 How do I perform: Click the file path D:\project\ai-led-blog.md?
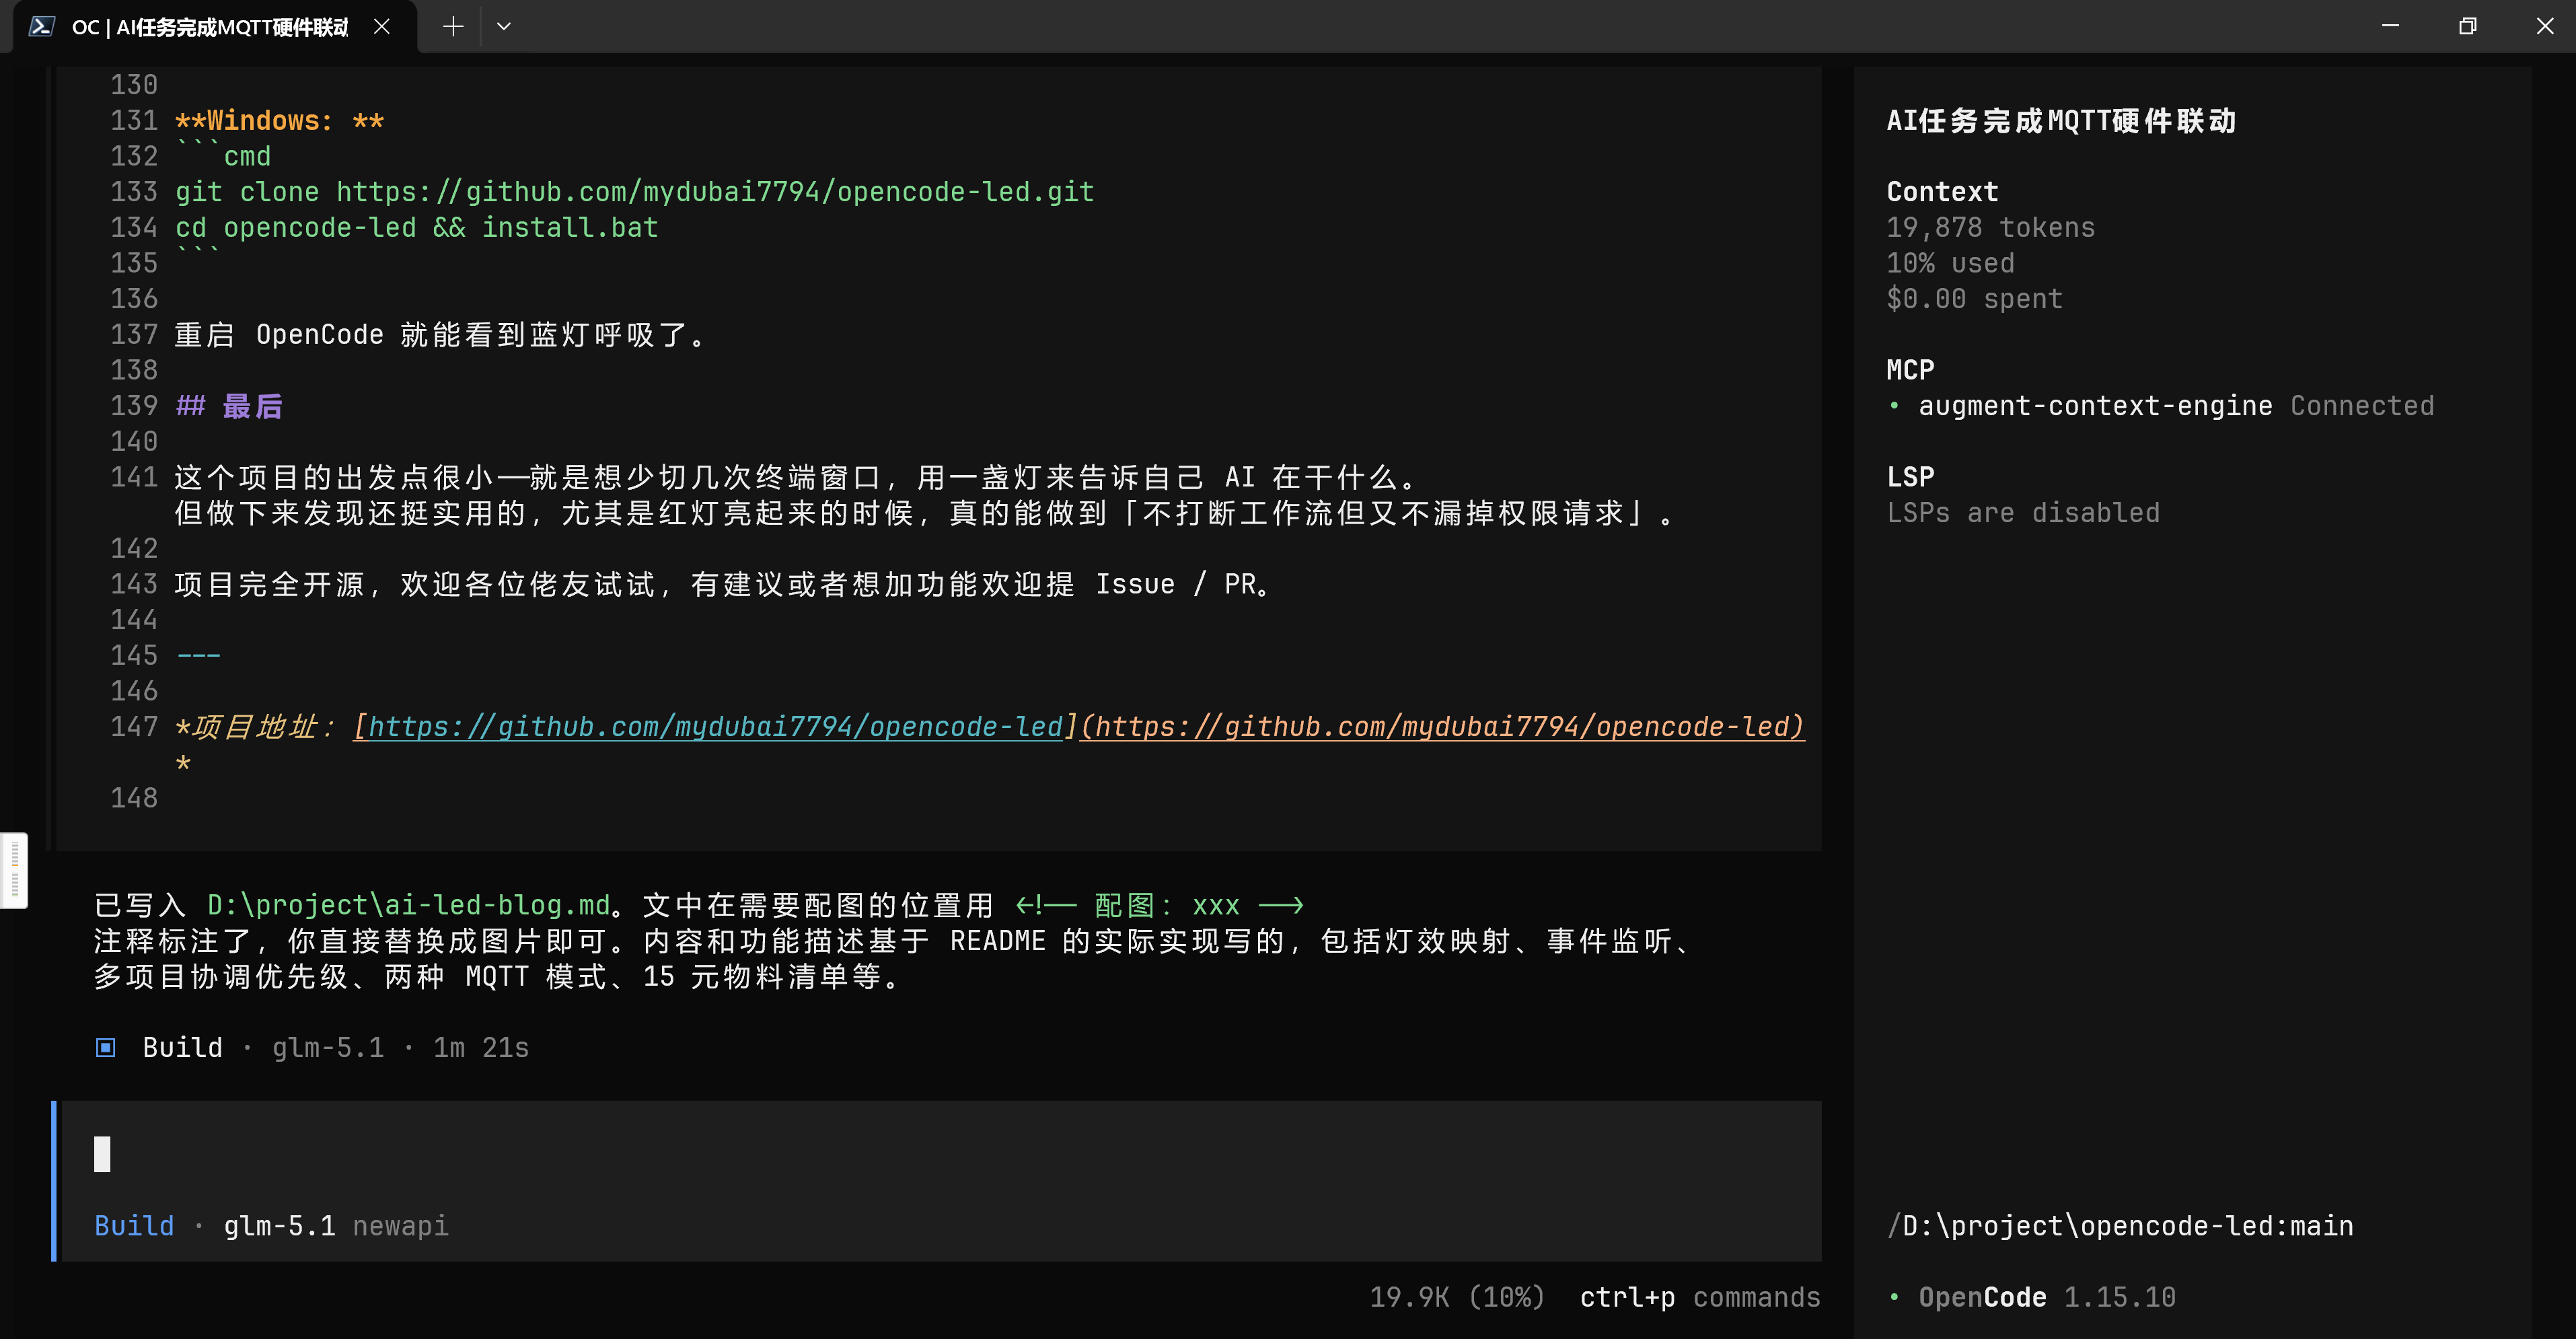408,904
